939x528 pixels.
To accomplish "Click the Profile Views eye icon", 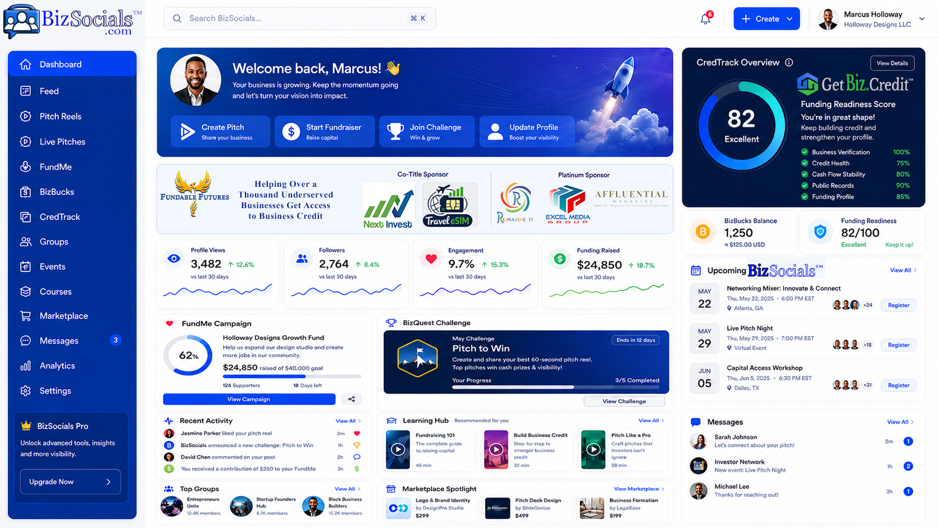I will click(x=174, y=259).
